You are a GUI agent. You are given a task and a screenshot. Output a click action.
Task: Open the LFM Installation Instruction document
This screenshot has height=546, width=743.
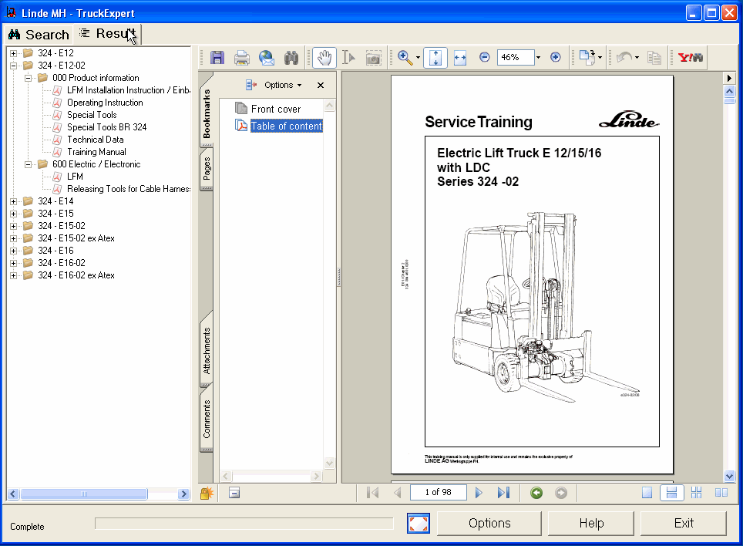[x=129, y=90]
